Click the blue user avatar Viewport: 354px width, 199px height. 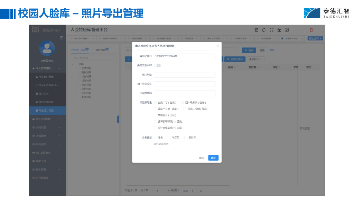47,48
